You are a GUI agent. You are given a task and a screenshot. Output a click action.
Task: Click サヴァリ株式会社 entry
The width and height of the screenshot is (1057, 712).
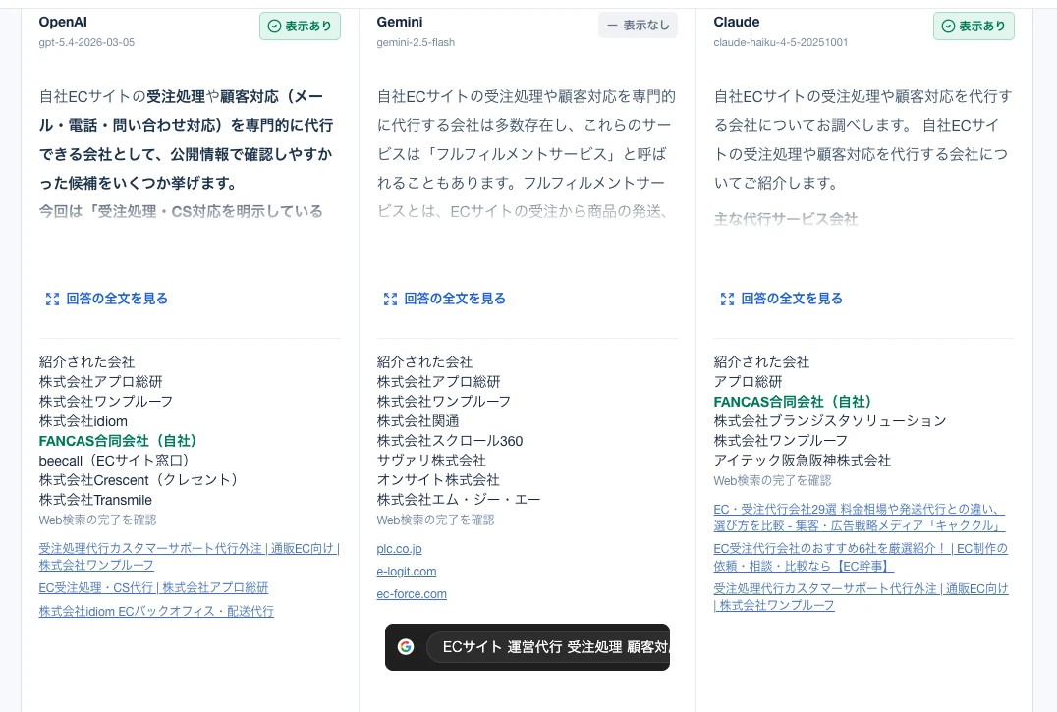(x=431, y=461)
